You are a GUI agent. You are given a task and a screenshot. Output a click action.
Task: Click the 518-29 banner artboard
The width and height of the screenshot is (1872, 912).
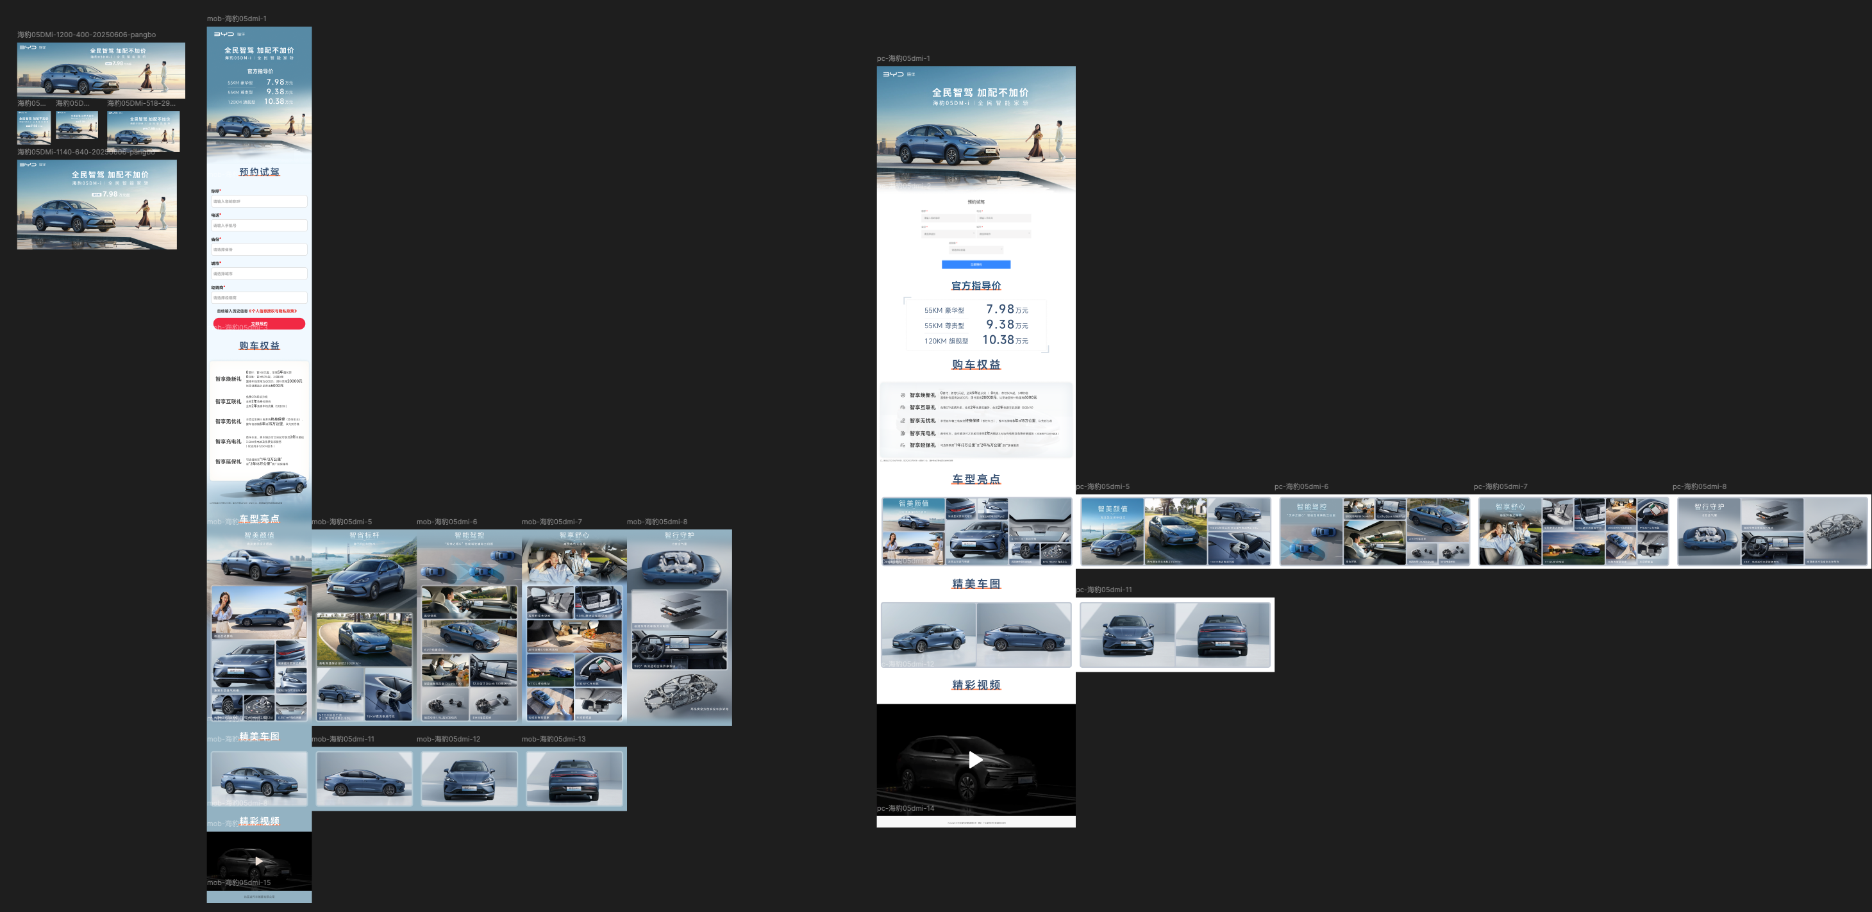(x=143, y=131)
